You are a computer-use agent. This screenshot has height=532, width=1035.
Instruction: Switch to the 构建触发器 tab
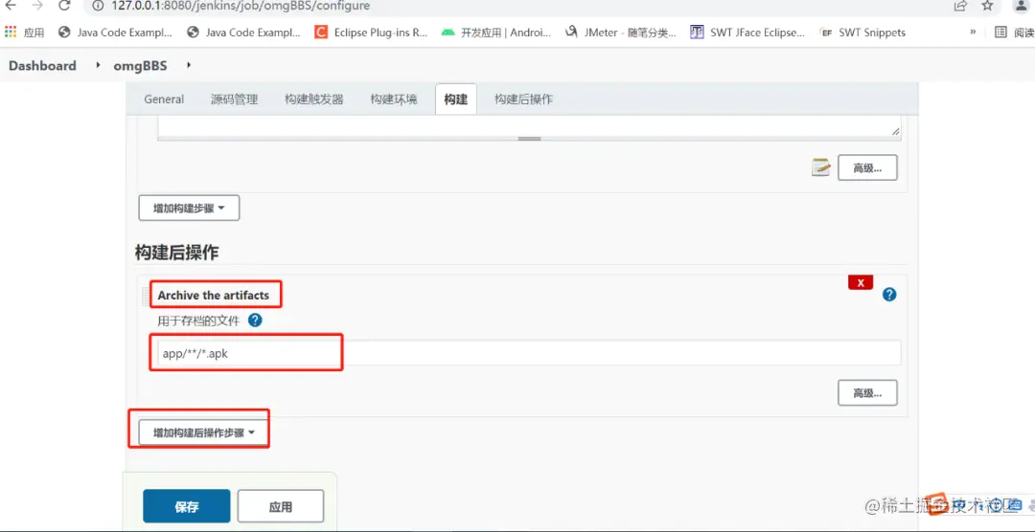pyautogui.click(x=314, y=100)
